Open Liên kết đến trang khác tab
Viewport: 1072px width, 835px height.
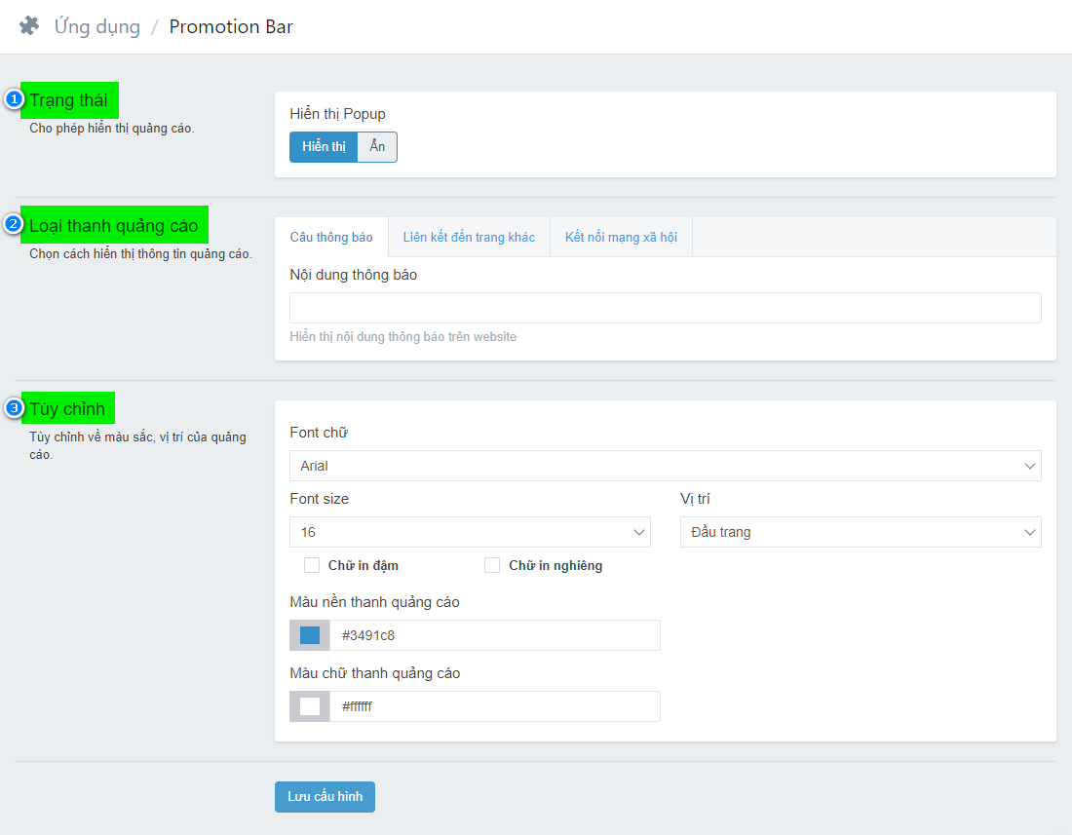(469, 237)
